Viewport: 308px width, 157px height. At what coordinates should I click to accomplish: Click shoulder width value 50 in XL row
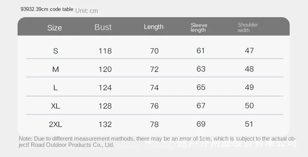(x=249, y=105)
